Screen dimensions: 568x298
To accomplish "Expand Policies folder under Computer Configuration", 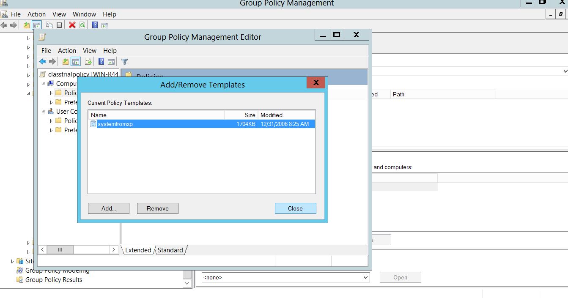I will coord(52,93).
